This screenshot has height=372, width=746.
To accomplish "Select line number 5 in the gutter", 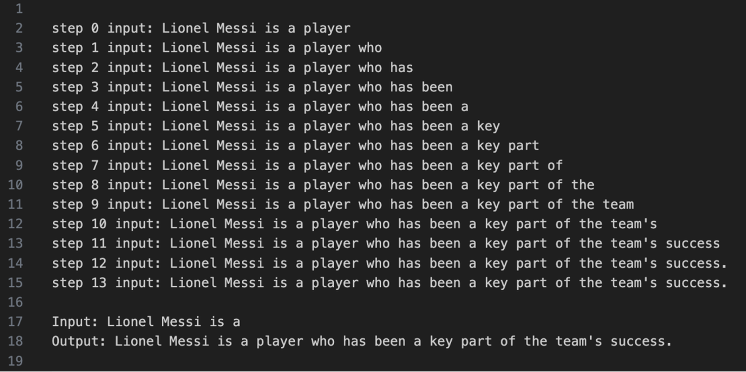I will click(x=19, y=87).
